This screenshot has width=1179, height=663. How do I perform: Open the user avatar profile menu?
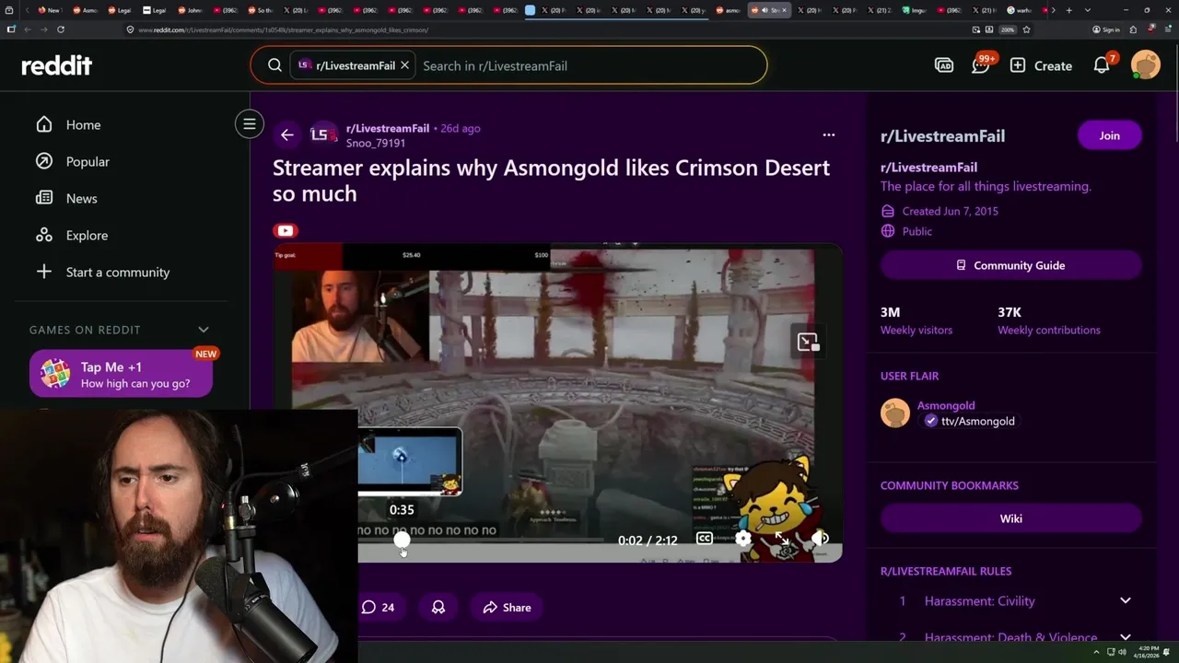[1146, 65]
